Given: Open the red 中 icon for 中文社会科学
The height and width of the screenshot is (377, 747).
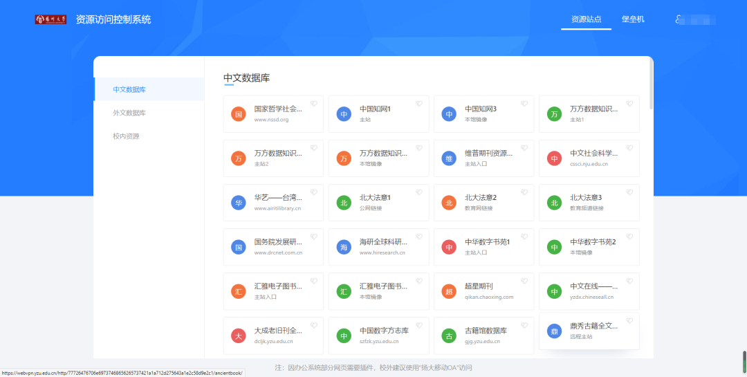Looking at the screenshot, I should tap(554, 158).
